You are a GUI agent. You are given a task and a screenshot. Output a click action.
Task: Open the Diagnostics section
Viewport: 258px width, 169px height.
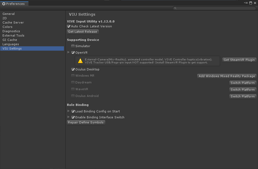pos(32,31)
